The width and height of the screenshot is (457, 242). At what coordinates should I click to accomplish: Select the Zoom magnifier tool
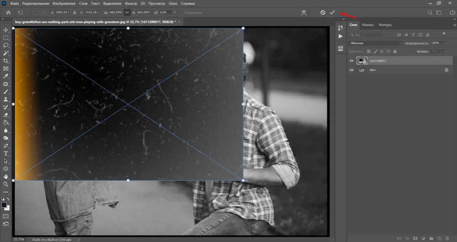[x=6, y=184]
